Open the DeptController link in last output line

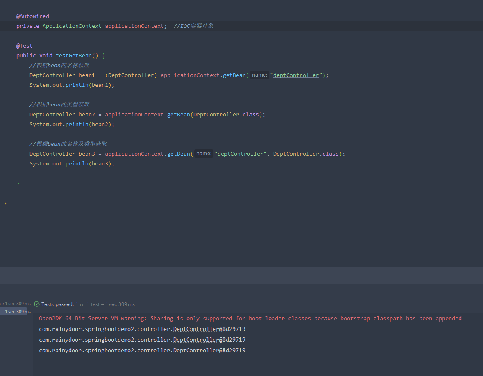(x=196, y=350)
